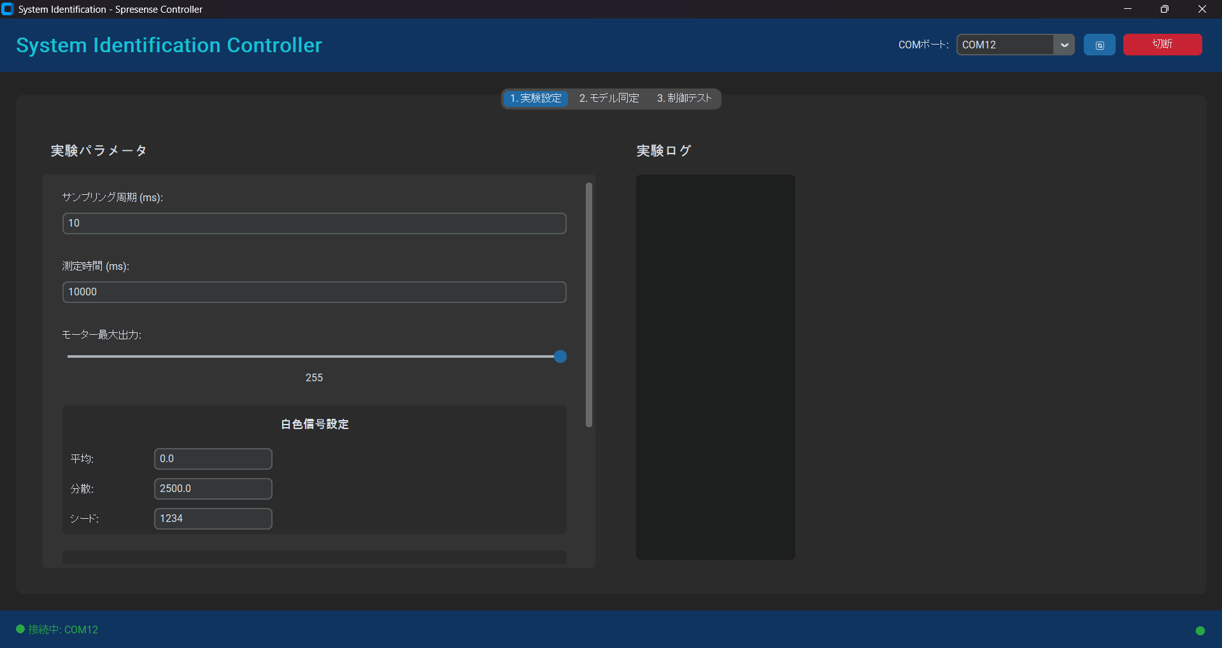This screenshot has height=648, width=1222.
Task: Expand the COM port dropdown arrow
Action: [1063, 45]
